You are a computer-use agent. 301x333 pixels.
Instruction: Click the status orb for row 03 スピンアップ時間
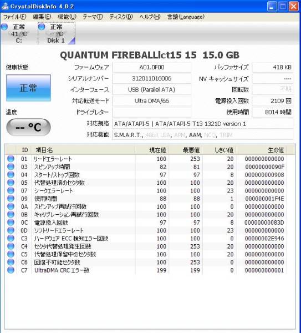(11, 167)
